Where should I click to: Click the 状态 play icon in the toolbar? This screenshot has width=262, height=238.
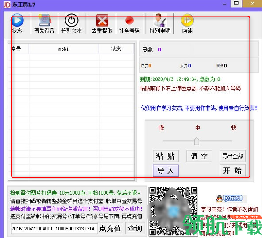17,20
